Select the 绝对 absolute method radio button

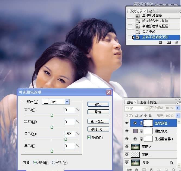[x=54, y=163]
